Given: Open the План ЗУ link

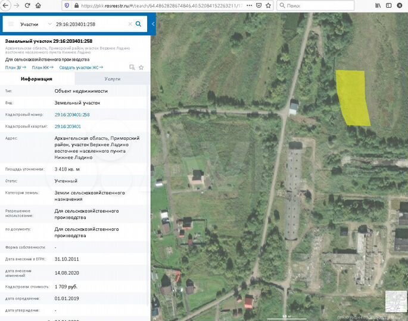Looking at the screenshot, I should [15, 68].
